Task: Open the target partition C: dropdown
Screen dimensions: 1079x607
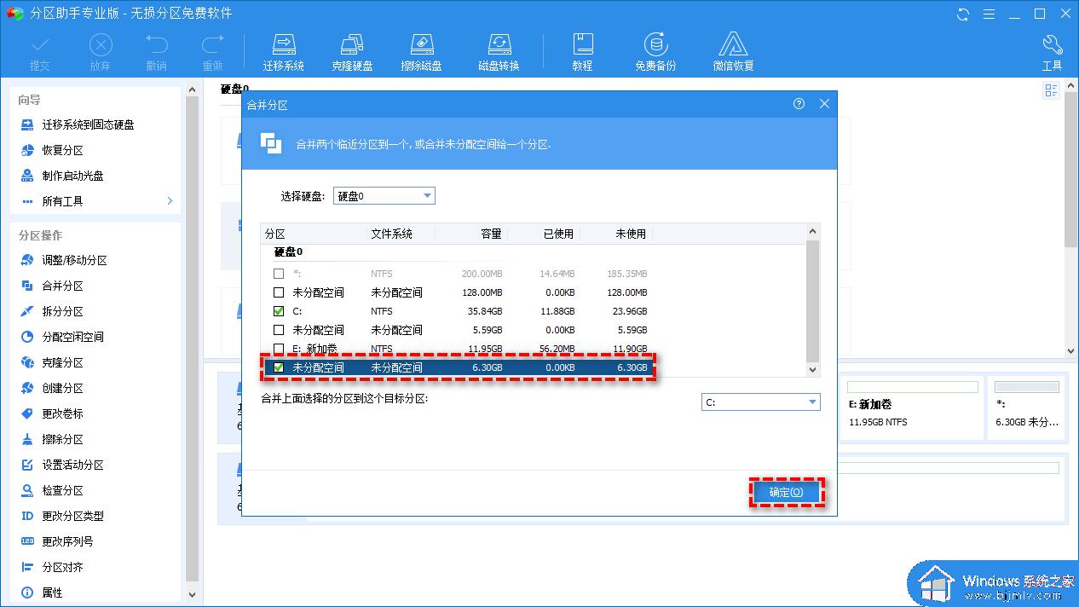Action: (x=761, y=402)
